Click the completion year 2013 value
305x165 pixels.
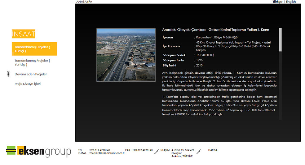tap(199, 65)
